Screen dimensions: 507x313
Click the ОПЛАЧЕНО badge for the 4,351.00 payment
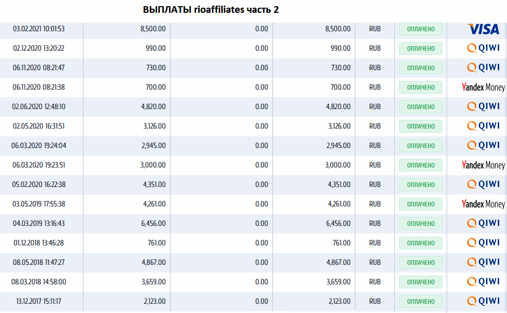point(420,184)
